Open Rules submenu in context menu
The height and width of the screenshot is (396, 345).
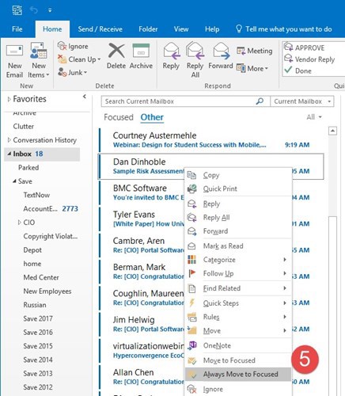[238, 317]
